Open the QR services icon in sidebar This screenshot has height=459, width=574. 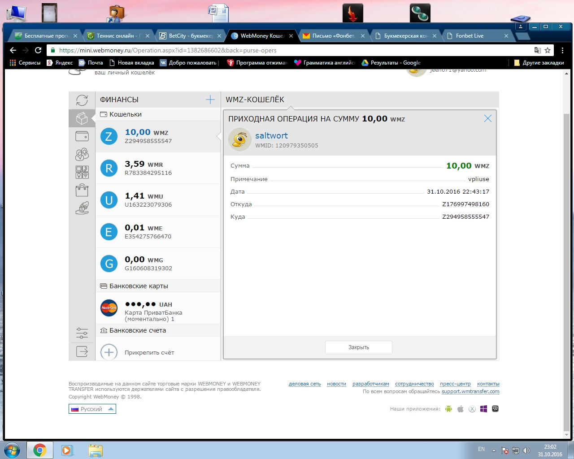(82, 172)
